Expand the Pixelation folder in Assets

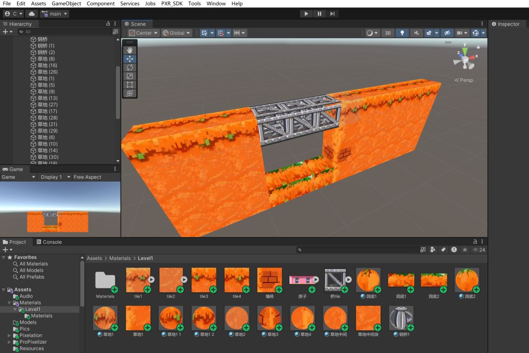9,335
